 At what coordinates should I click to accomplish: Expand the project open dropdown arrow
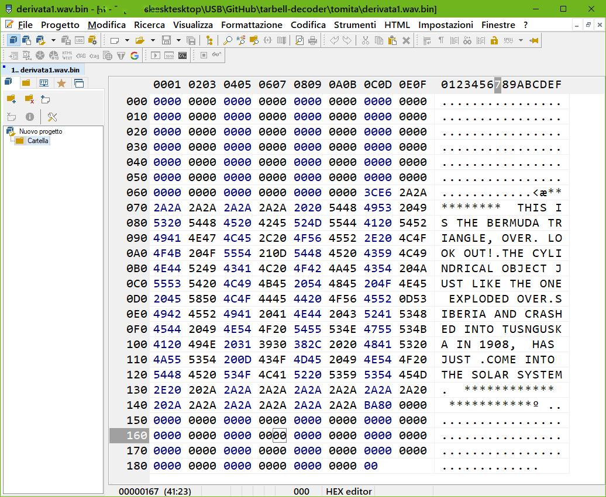[x=53, y=40]
